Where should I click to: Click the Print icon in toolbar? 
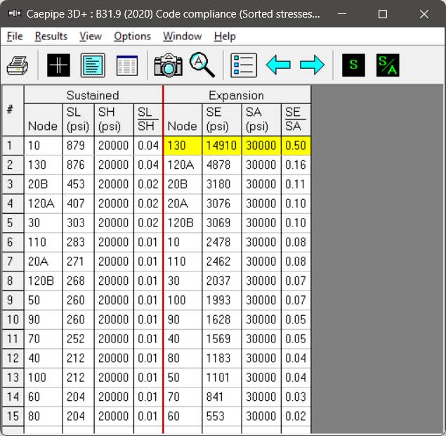click(18, 65)
